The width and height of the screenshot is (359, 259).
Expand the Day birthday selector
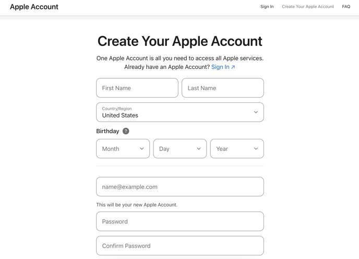tap(180, 148)
